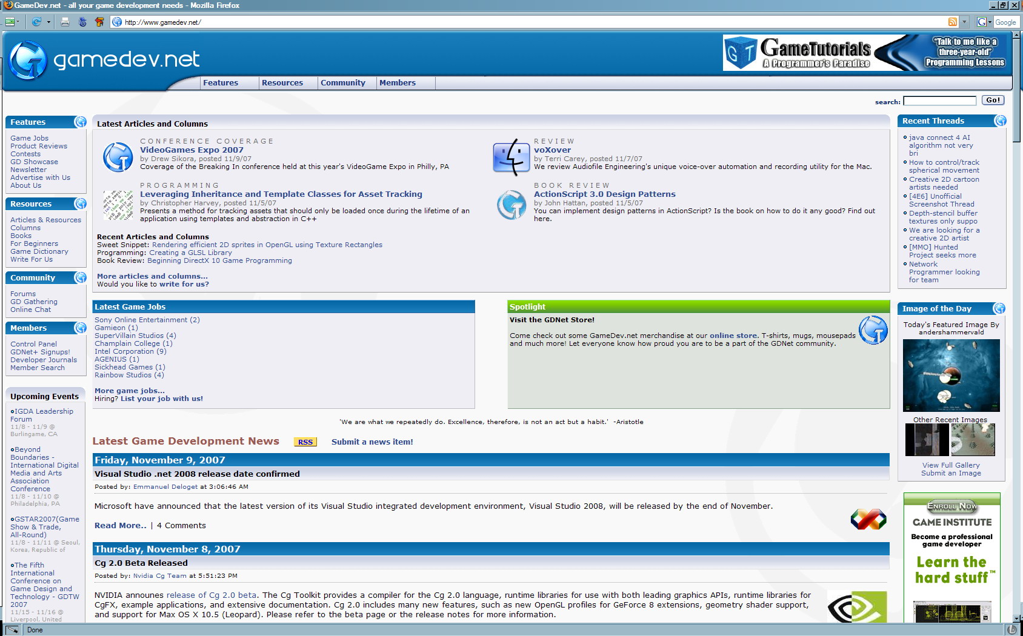Click the globe icon in Features sidebar header
Viewport: 1023px width, 636px height.
tap(80, 122)
